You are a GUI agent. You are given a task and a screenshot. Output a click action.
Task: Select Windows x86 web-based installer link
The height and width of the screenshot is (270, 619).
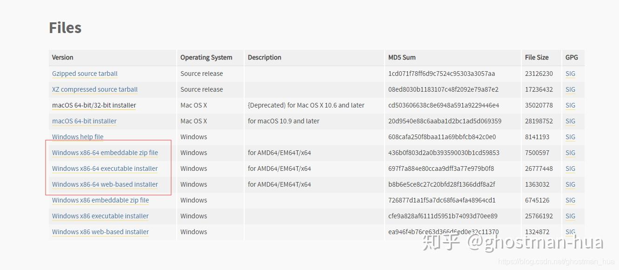(x=100, y=232)
